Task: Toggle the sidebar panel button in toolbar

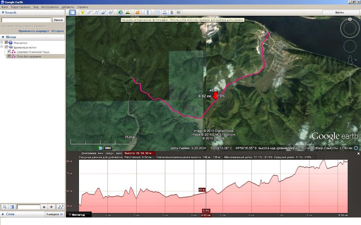Action: 72,13
